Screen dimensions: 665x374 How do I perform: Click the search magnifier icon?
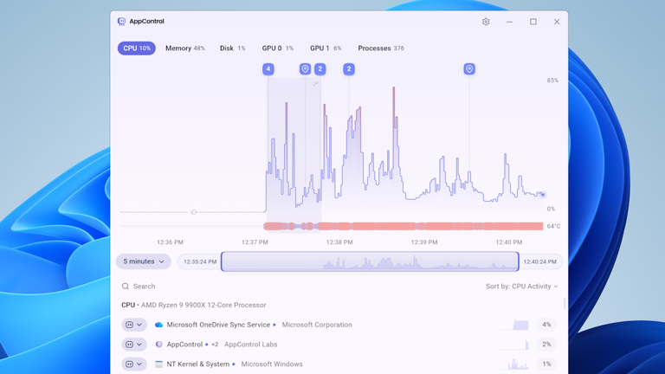(125, 287)
